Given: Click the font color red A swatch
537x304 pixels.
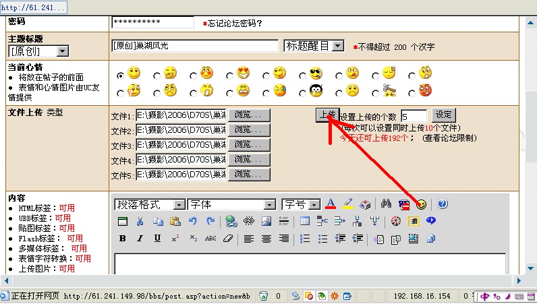Looking at the screenshot, I should [331, 204].
